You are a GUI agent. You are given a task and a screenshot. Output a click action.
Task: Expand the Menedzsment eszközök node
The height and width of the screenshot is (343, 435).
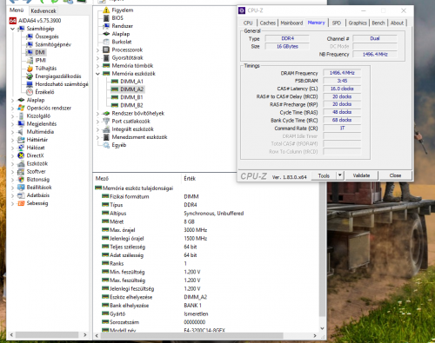pyautogui.click(x=97, y=137)
